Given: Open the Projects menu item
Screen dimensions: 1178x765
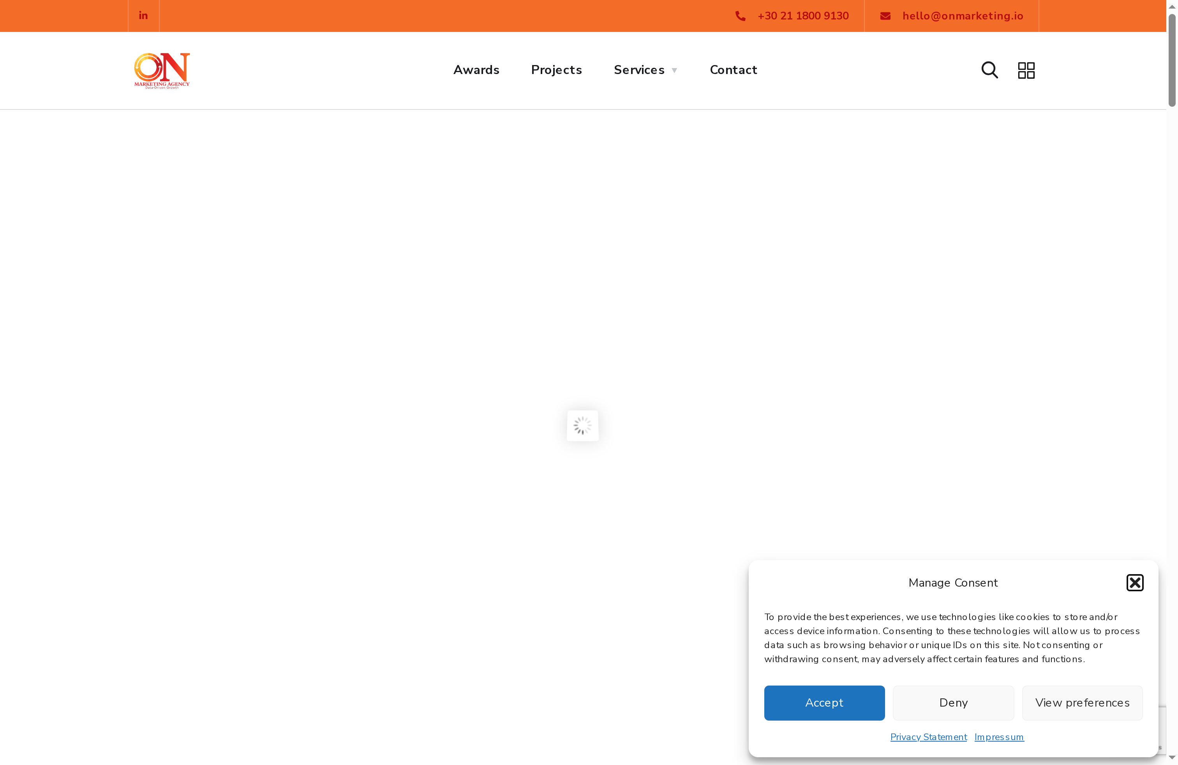Looking at the screenshot, I should click(556, 70).
